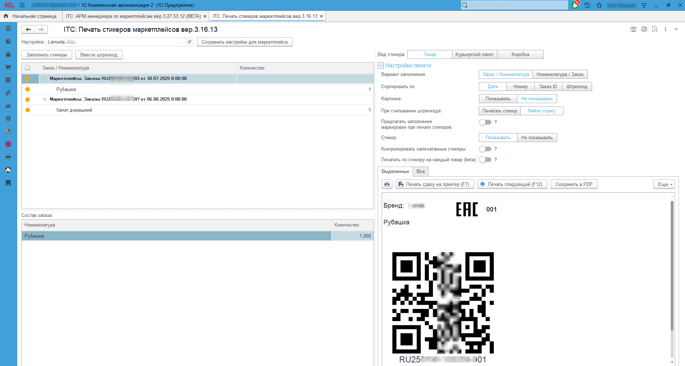Open sidebar pie chart section icon
Image resolution: width=685 pixels, height=366 pixels.
click(x=8, y=41)
